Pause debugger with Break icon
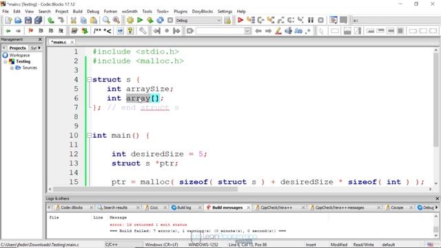This screenshot has height=248, width=441. pos(311,20)
